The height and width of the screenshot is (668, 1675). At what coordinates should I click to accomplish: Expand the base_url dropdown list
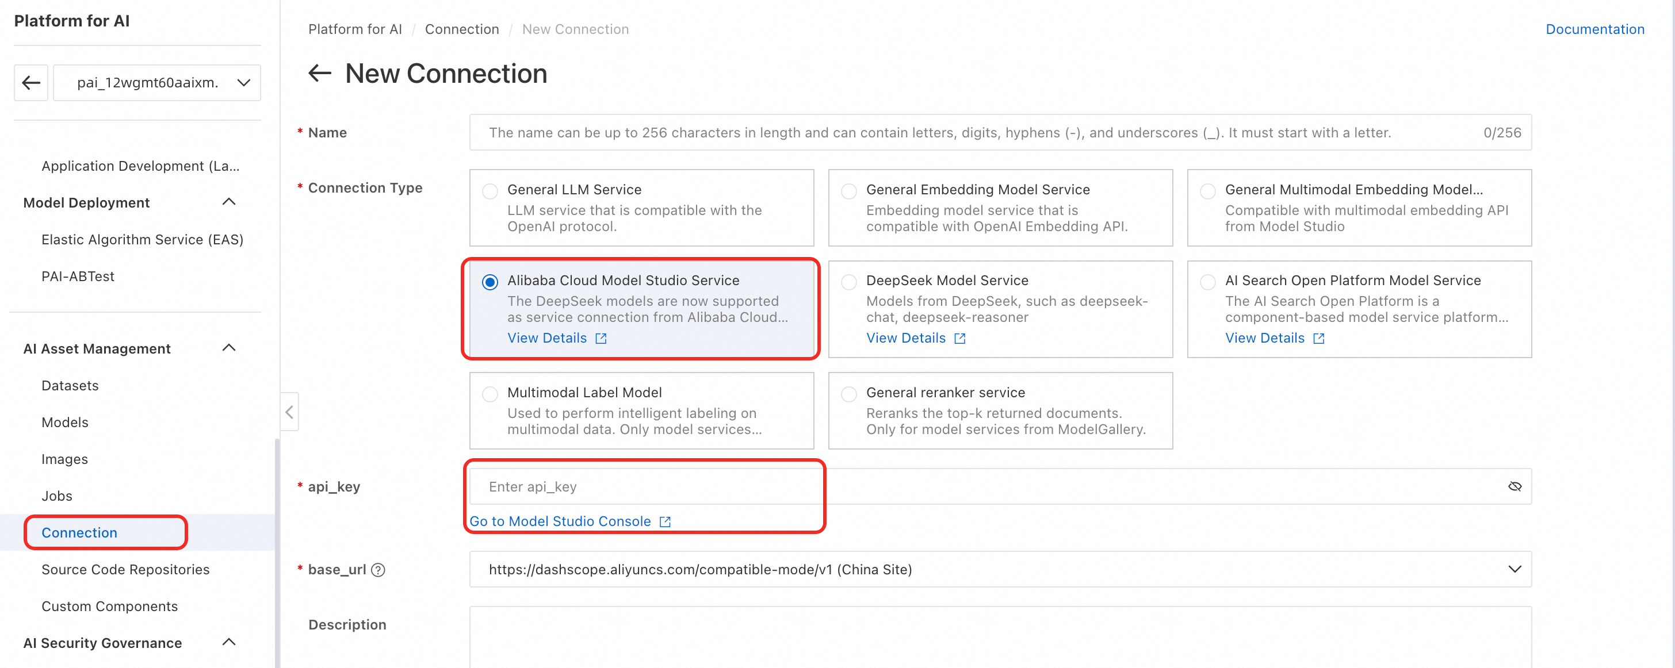[1515, 569]
